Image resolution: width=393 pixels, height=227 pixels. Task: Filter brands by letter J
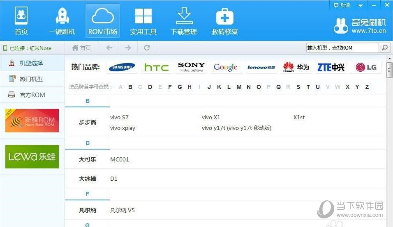209,87
